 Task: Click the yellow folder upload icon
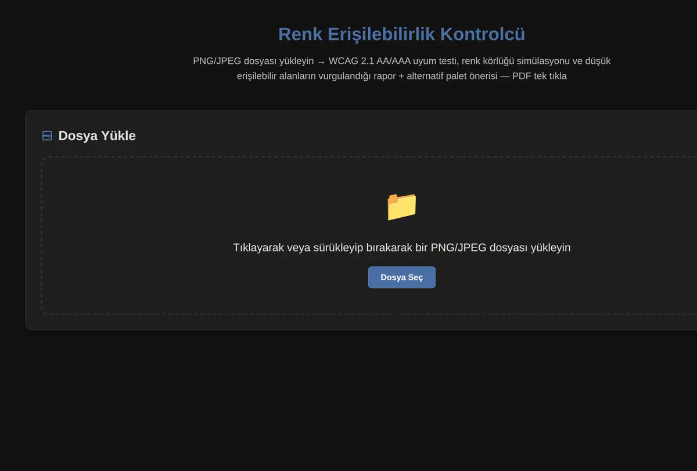(401, 206)
